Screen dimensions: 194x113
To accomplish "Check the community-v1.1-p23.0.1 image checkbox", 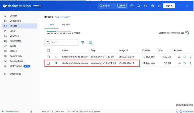I will (x=48, y=57).
